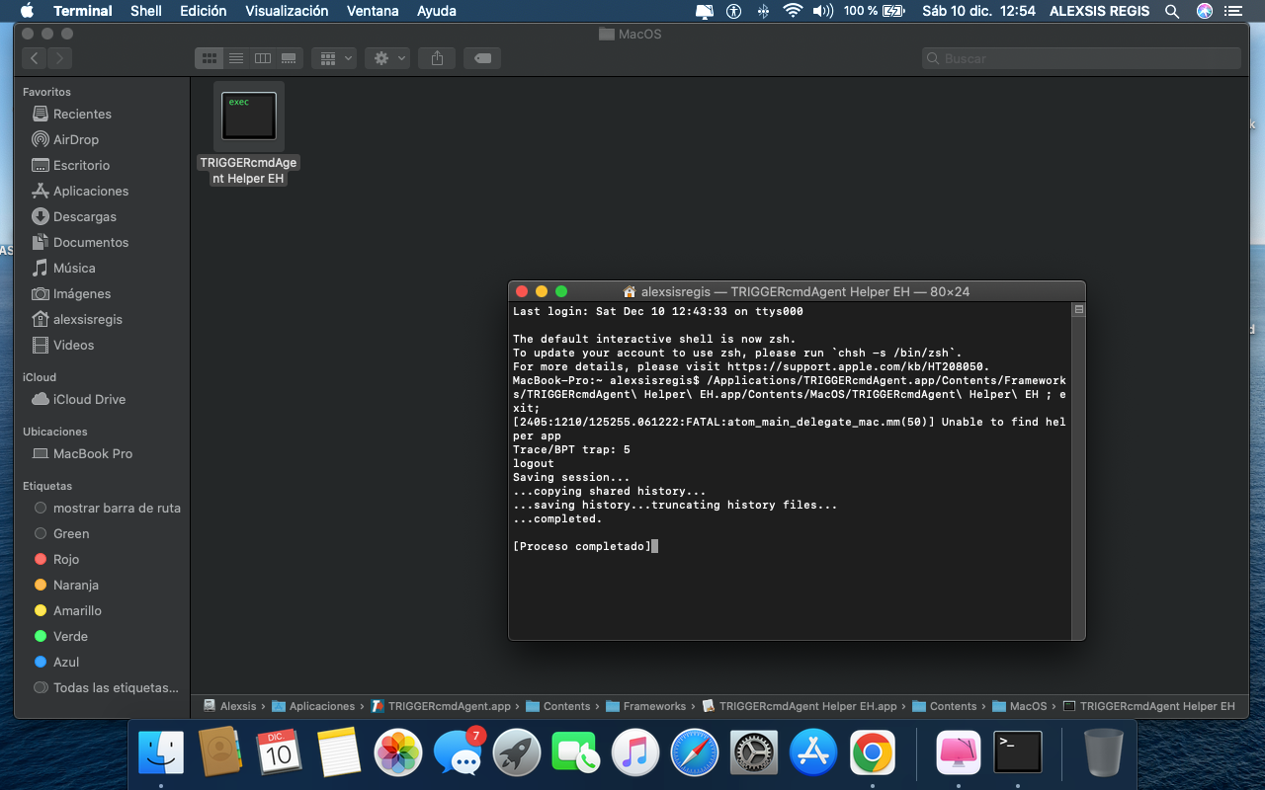Open iCloud Drive in sidebar
The height and width of the screenshot is (790, 1265).
pos(89,399)
